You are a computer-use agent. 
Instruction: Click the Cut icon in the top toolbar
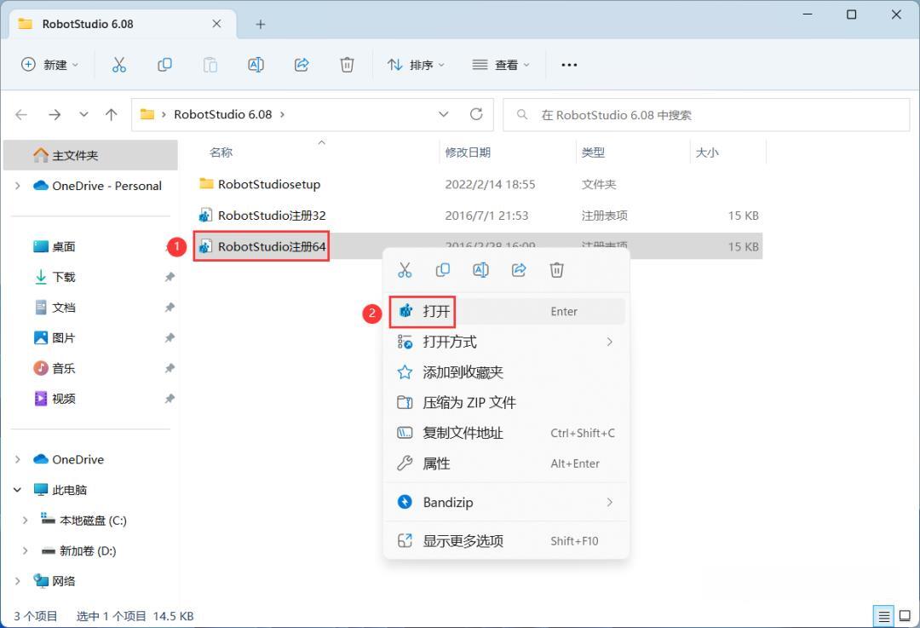coord(119,65)
